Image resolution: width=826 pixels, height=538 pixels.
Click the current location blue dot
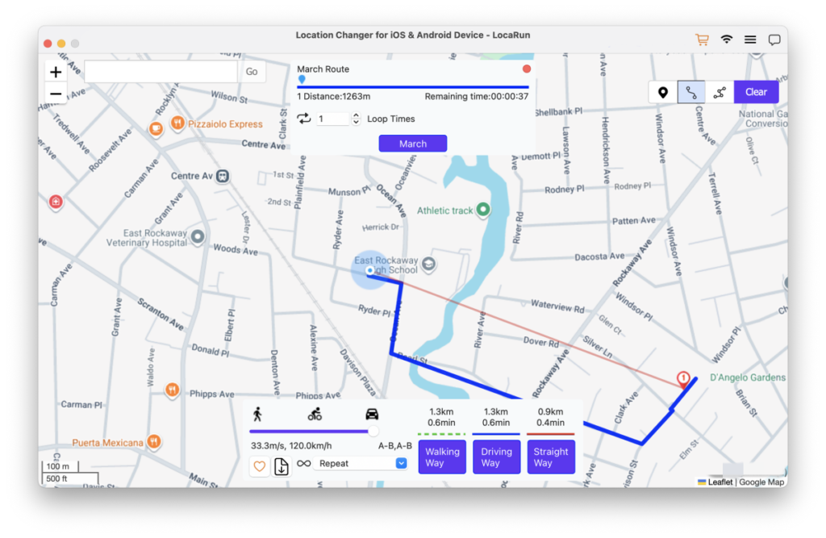[x=369, y=270]
